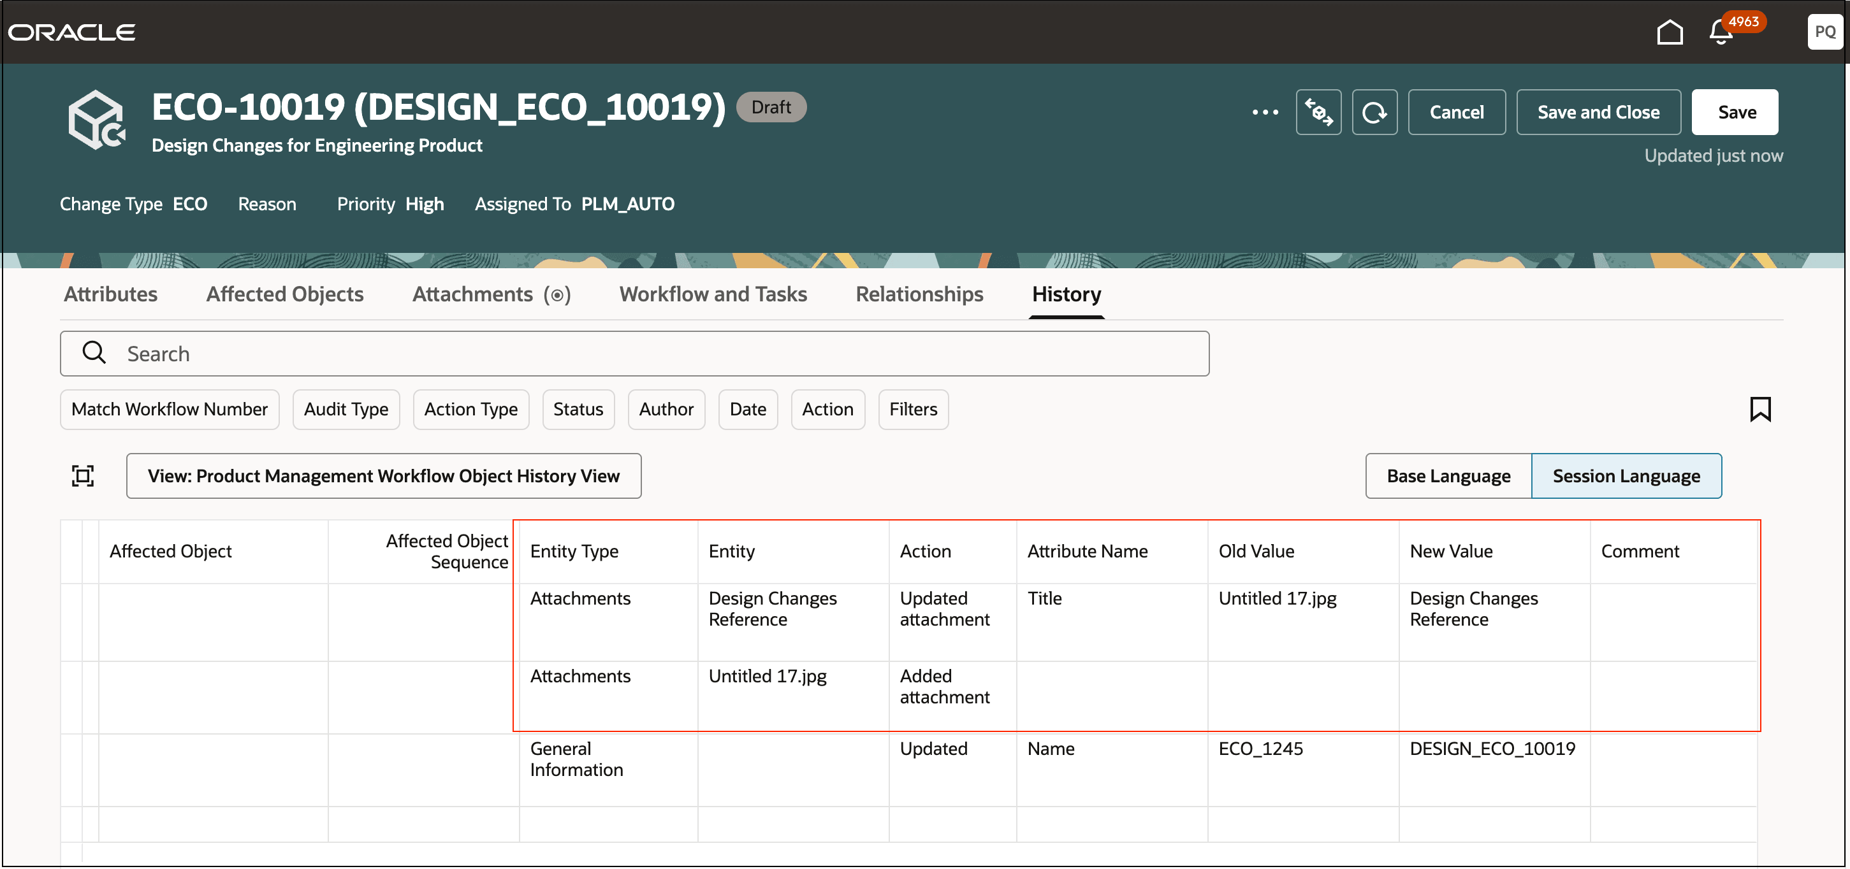Open the three-dot more actions menu
Image resolution: width=1850 pixels, height=869 pixels.
tap(1265, 112)
